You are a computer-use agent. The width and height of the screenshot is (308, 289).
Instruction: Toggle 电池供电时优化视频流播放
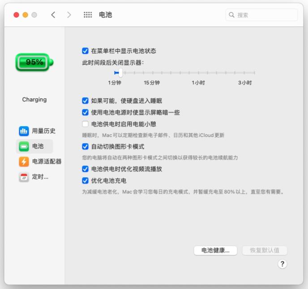pos(85,169)
